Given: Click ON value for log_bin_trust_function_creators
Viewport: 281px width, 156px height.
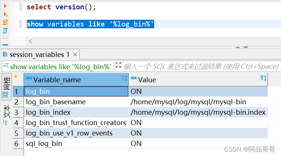Looking at the screenshot, I should pyautogui.click(x=198, y=123).
